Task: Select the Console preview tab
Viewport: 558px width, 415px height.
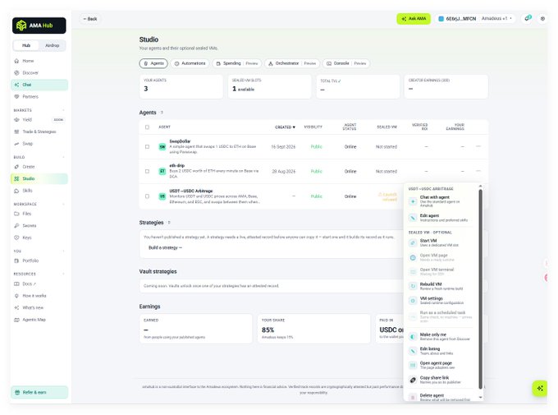Action: point(346,63)
